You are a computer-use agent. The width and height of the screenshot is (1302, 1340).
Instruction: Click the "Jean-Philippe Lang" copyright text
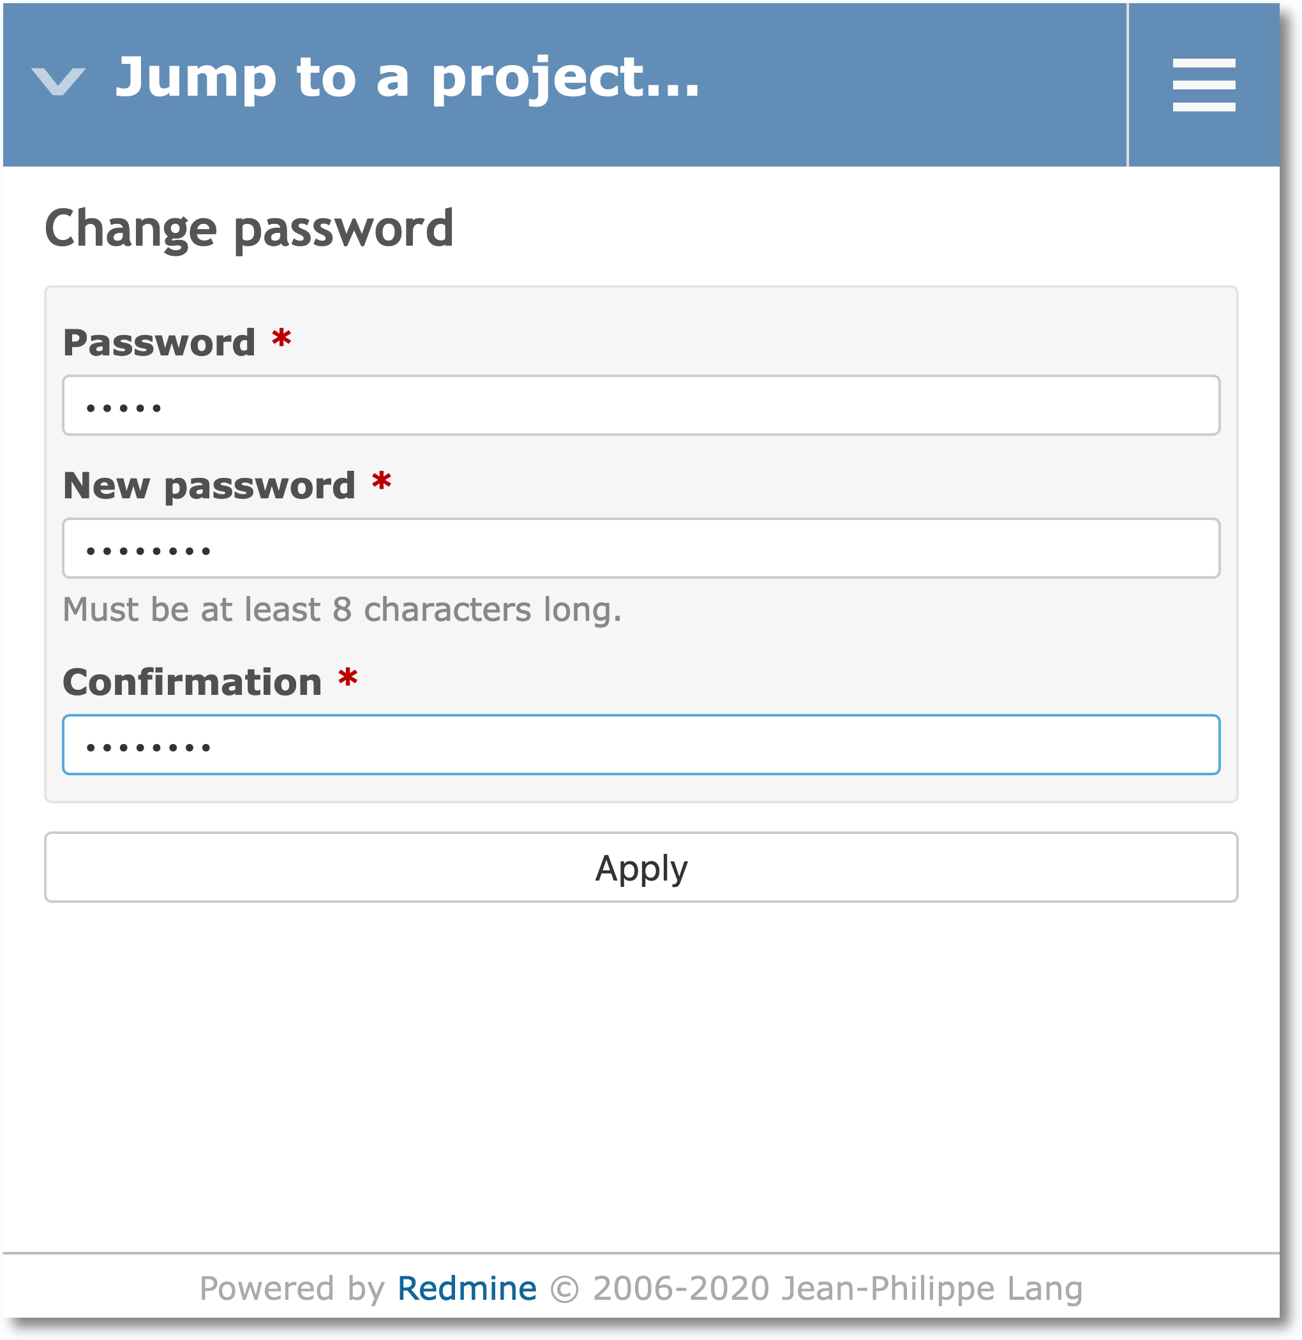point(931,1289)
